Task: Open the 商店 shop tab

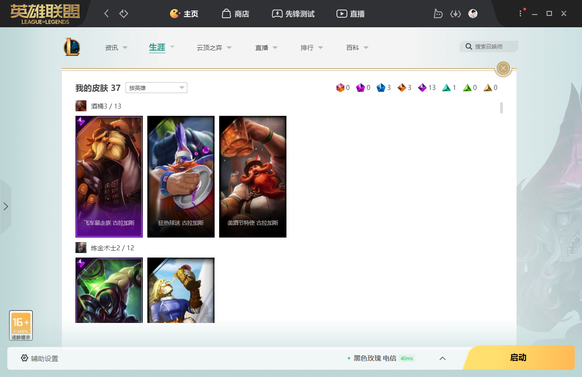Action: coord(236,14)
